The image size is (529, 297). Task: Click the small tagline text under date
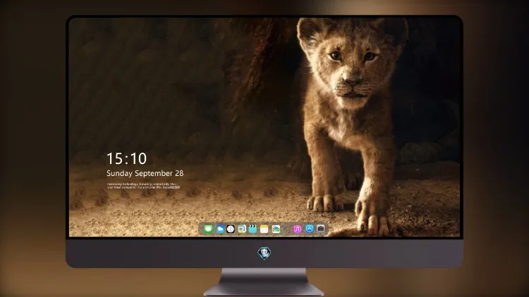coord(143,186)
